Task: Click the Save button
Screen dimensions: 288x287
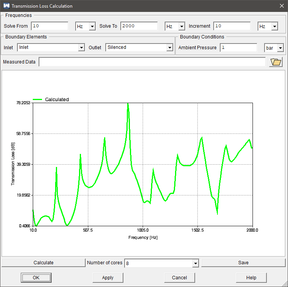Action: coord(243,263)
